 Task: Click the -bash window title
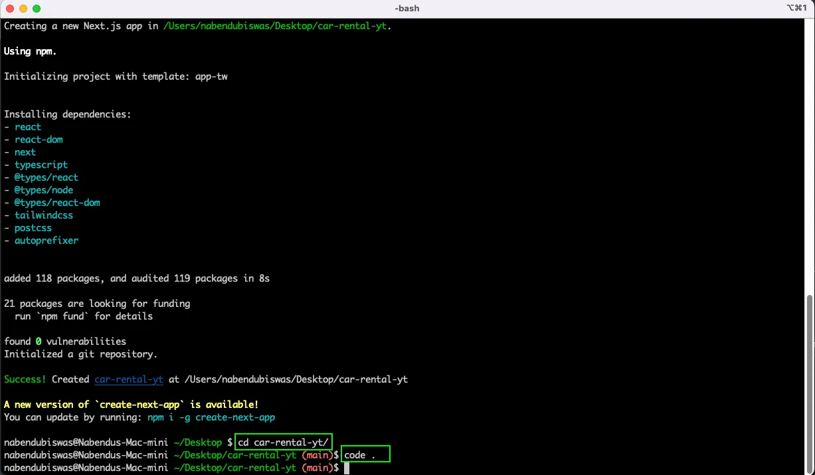coord(407,9)
